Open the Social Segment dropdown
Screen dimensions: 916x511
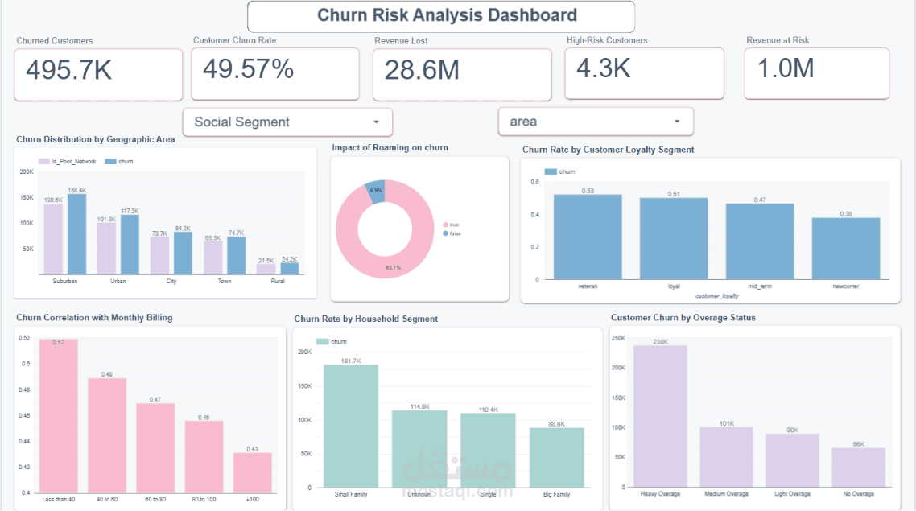tap(287, 122)
